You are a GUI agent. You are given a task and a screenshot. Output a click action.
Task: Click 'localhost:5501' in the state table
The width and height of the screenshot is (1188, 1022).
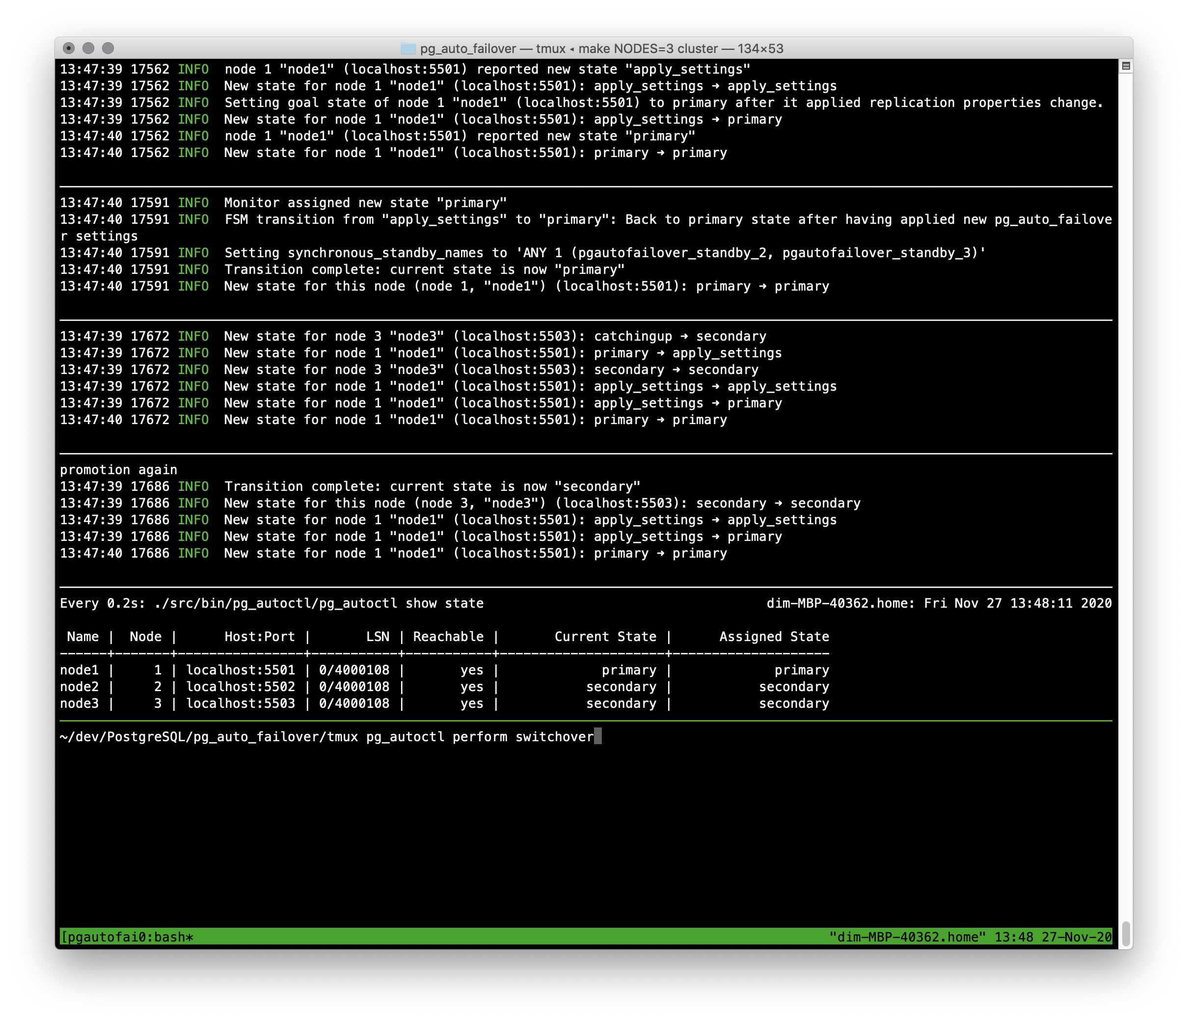coord(241,670)
